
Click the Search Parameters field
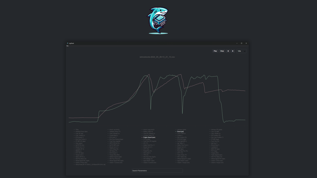157,170
